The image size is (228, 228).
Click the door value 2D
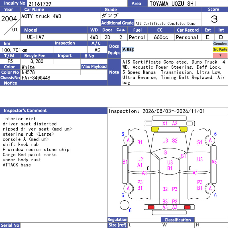107,37
